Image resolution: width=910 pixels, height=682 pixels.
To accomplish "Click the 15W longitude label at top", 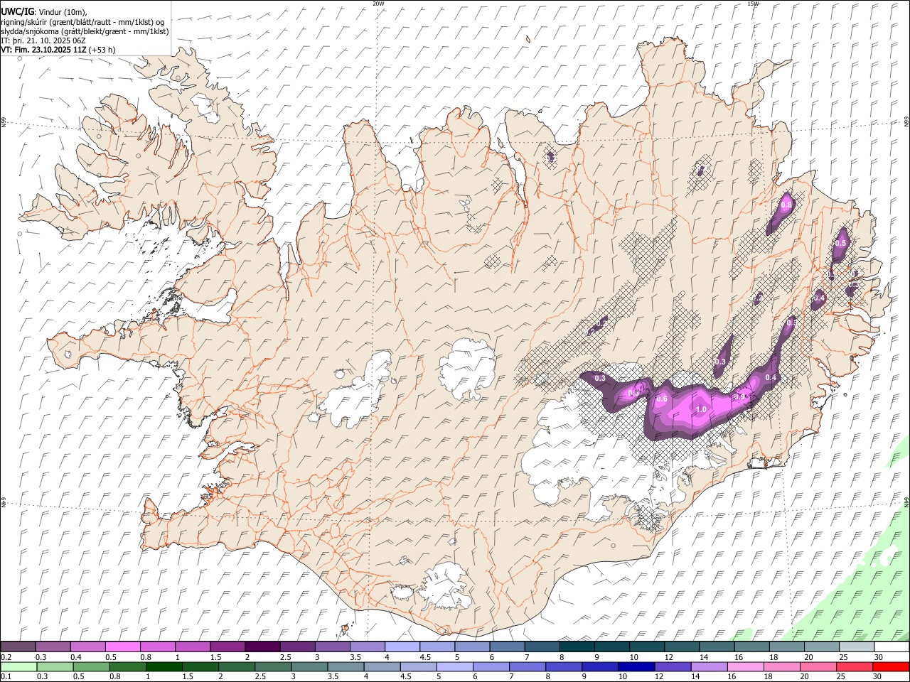I will (x=753, y=4).
